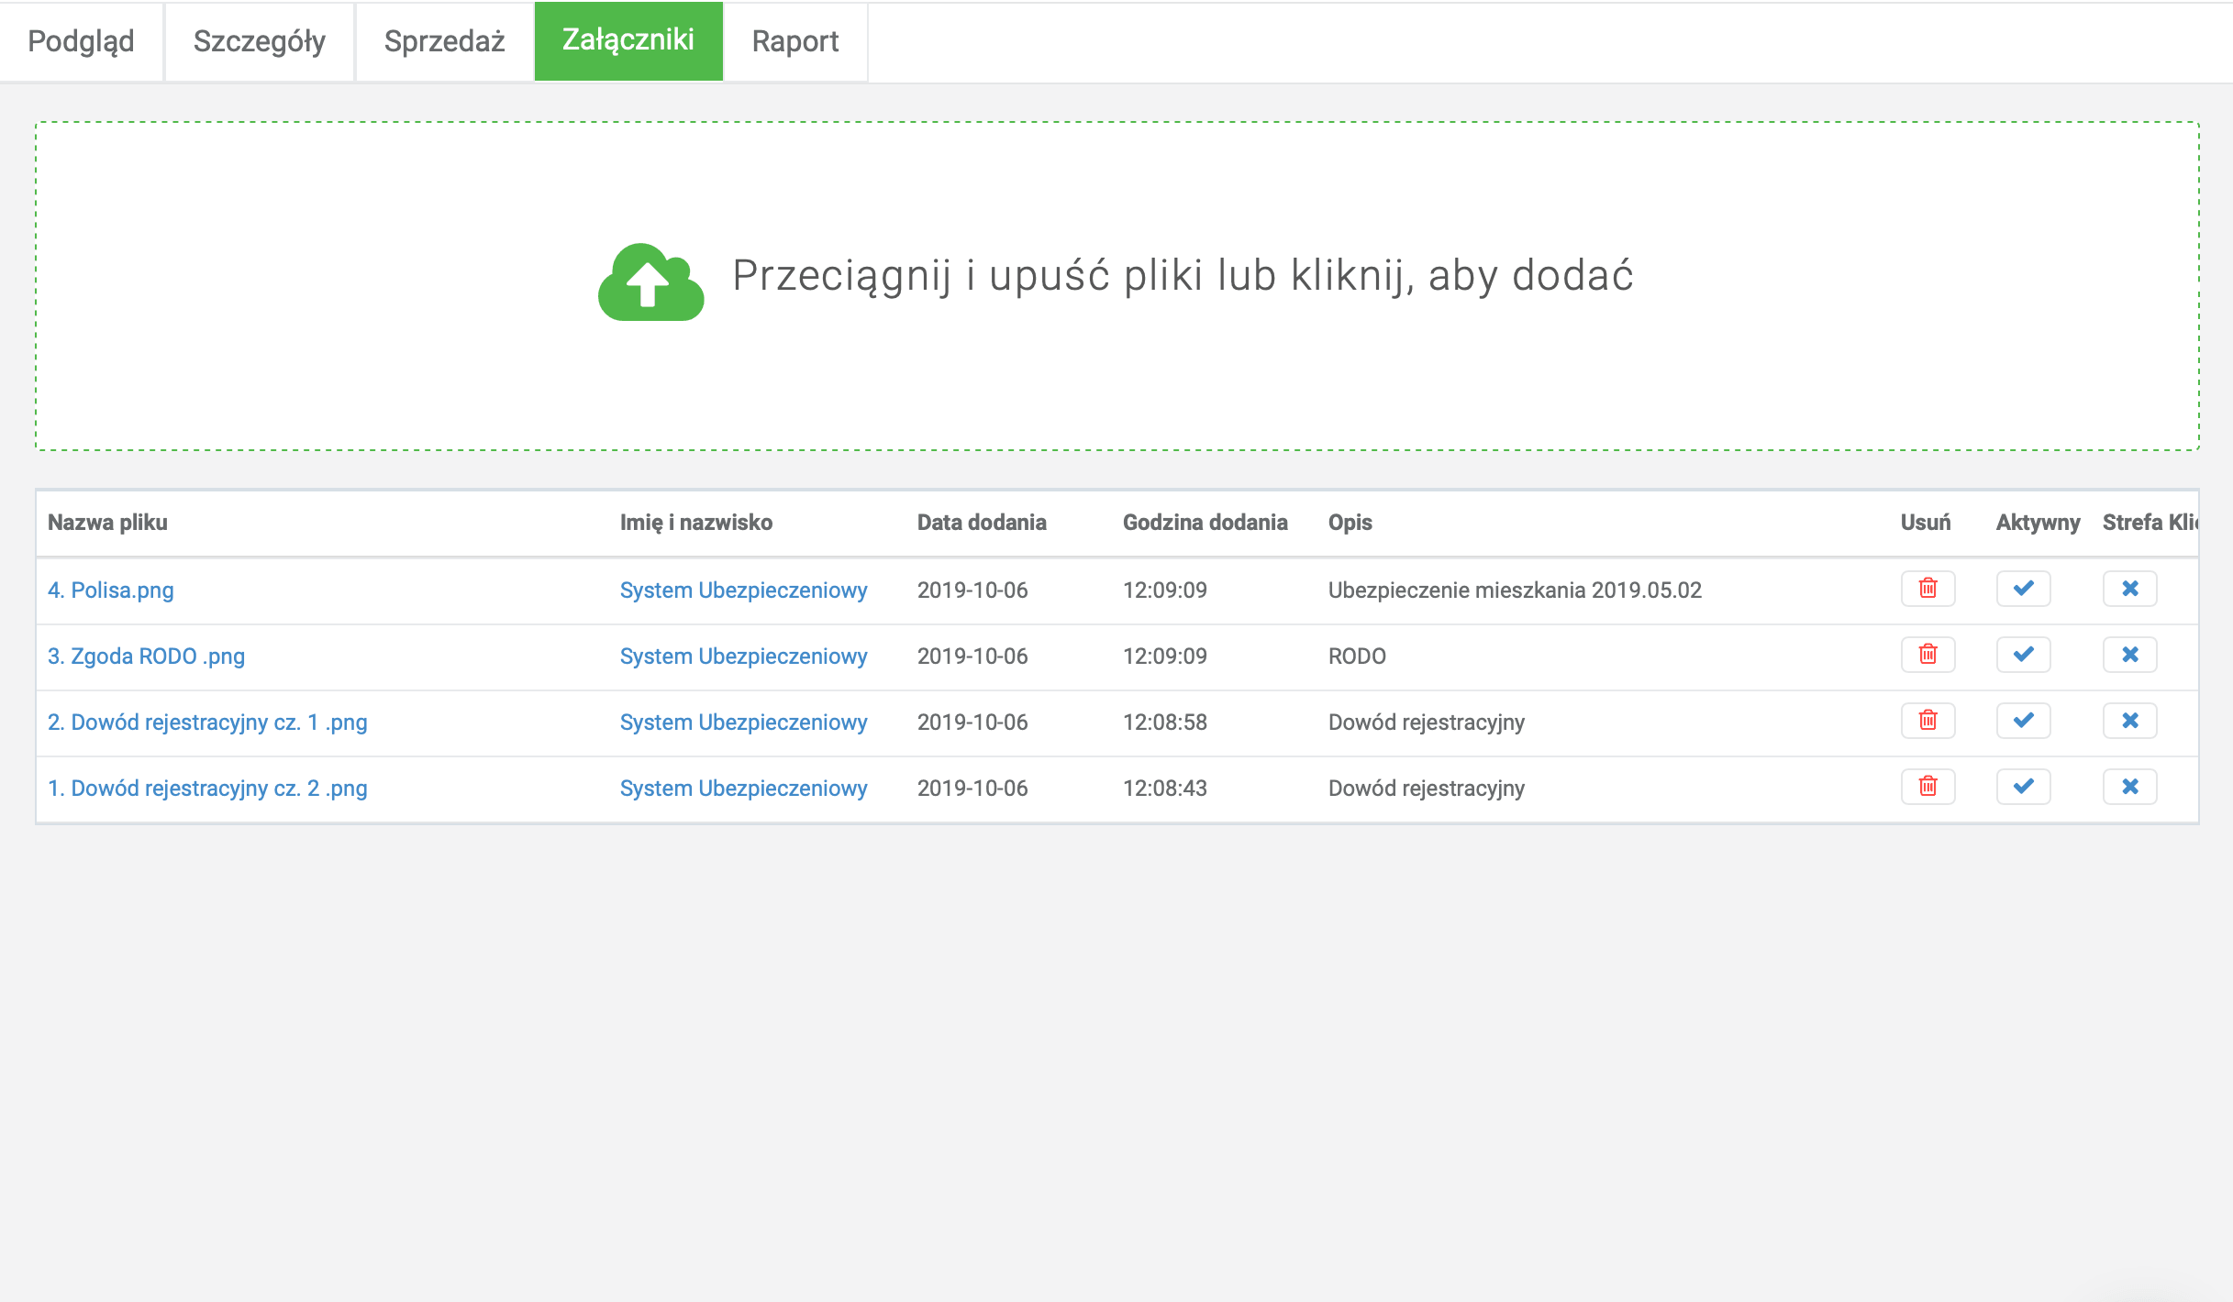
Task: Click System Ubezpieczeniowy in Zgoda RODO row
Action: pos(743,656)
